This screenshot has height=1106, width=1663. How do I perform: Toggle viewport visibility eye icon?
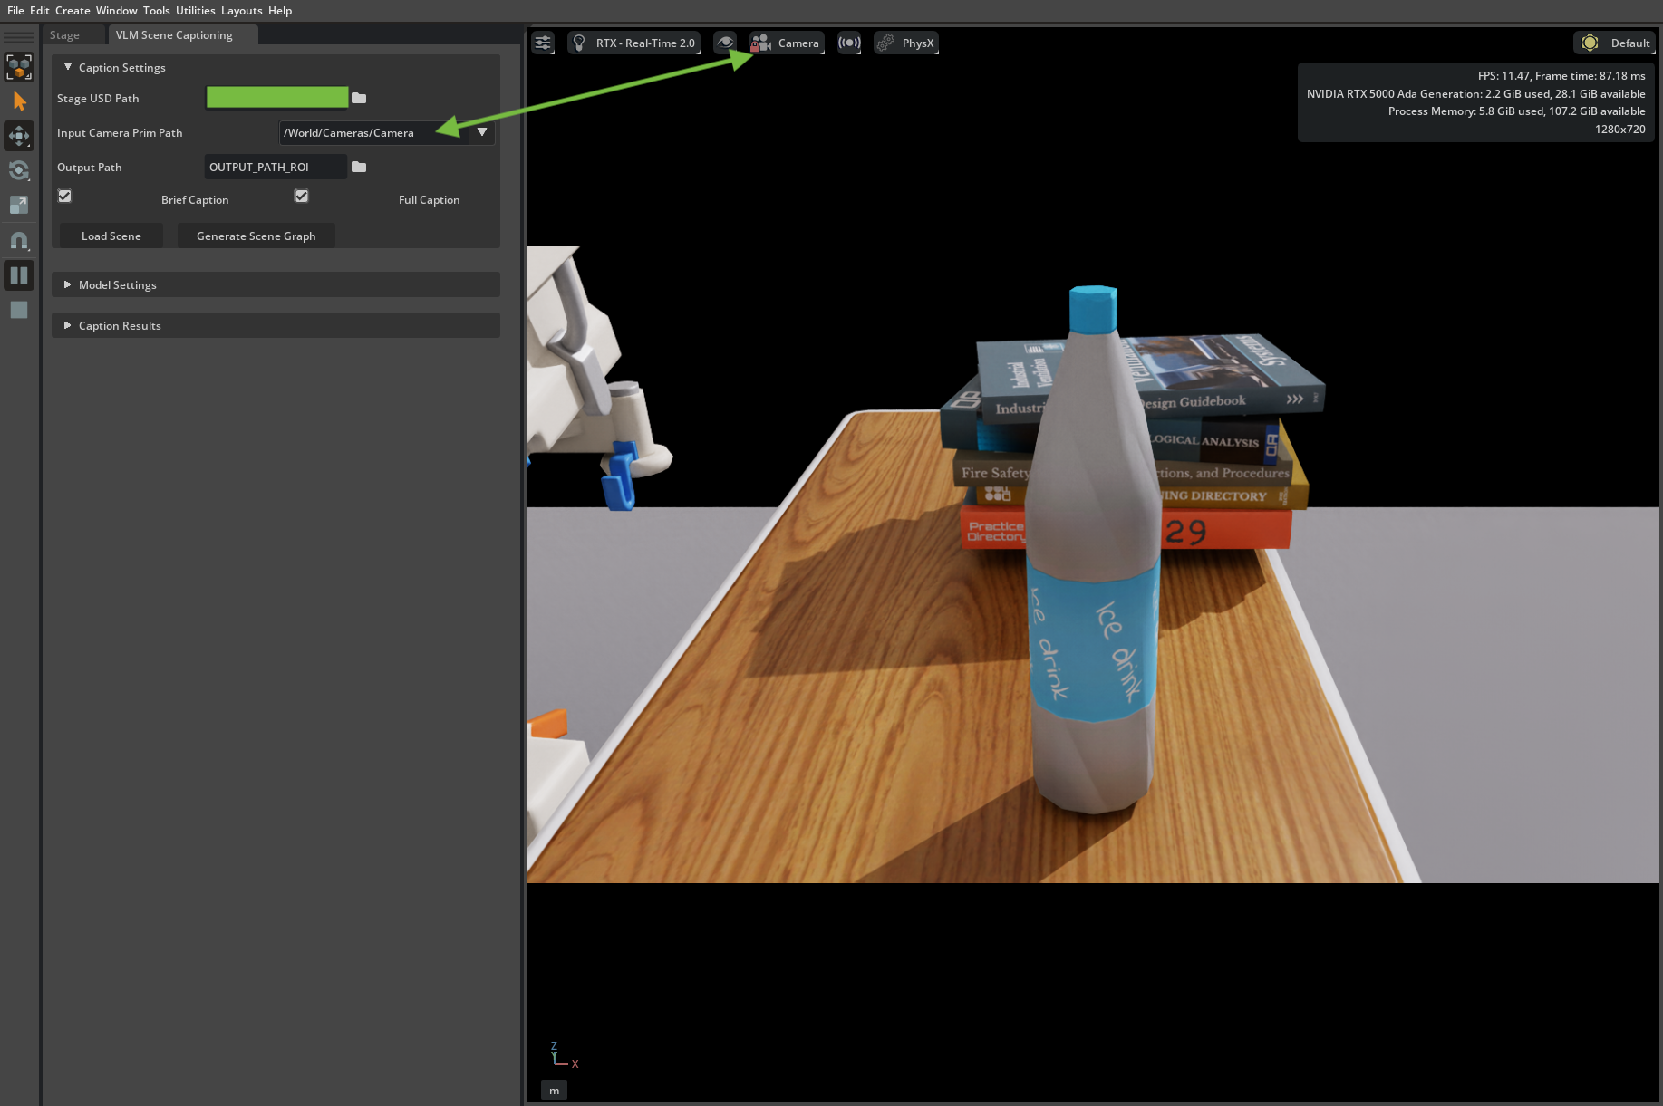click(x=725, y=43)
